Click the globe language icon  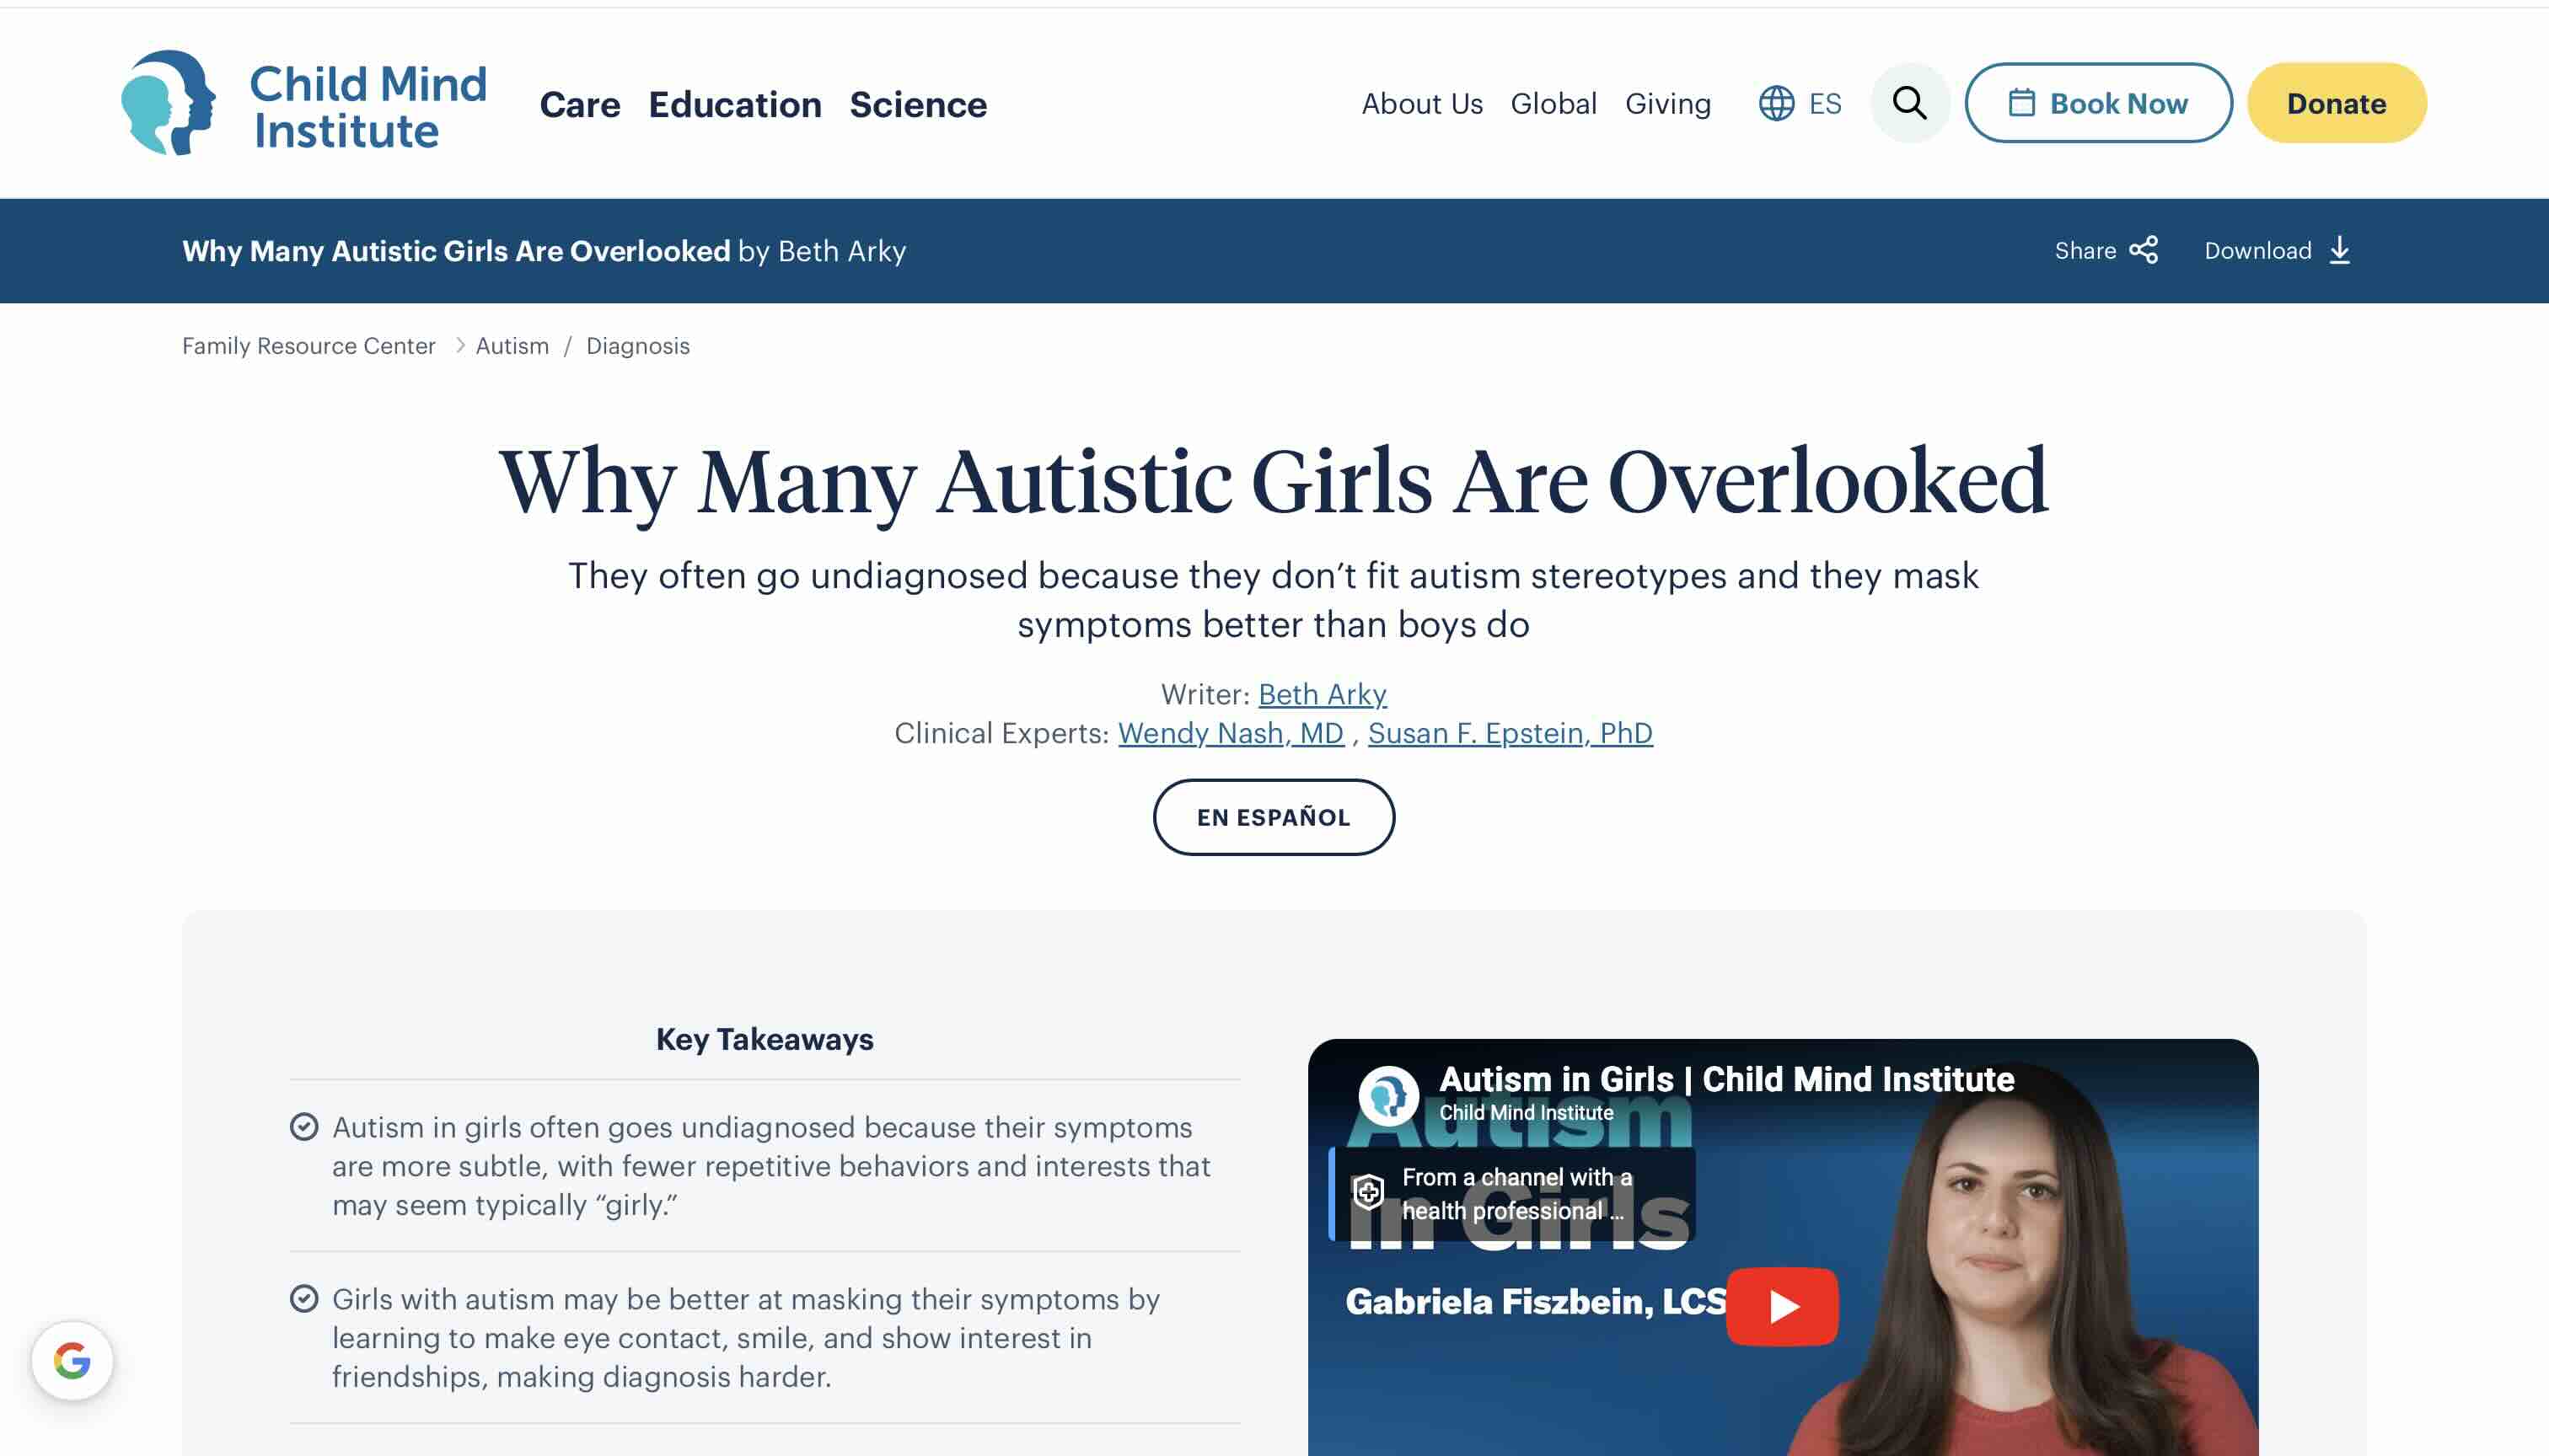pos(1777,103)
